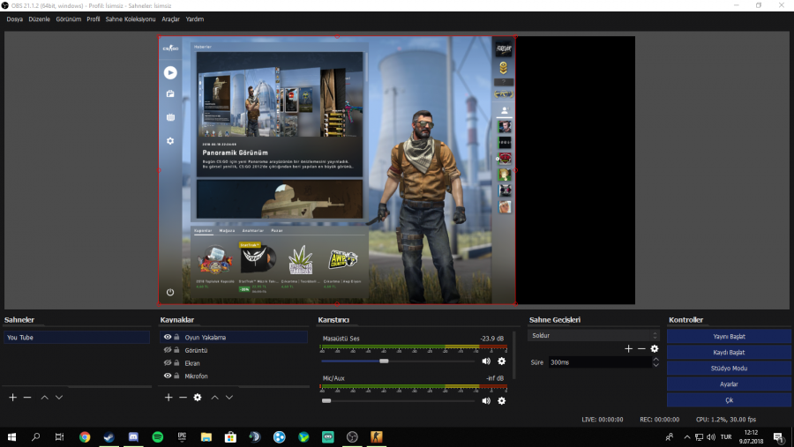Click the mixer panel vertical scrollbar
Image resolution: width=794 pixels, height=447 pixels.
[514, 354]
